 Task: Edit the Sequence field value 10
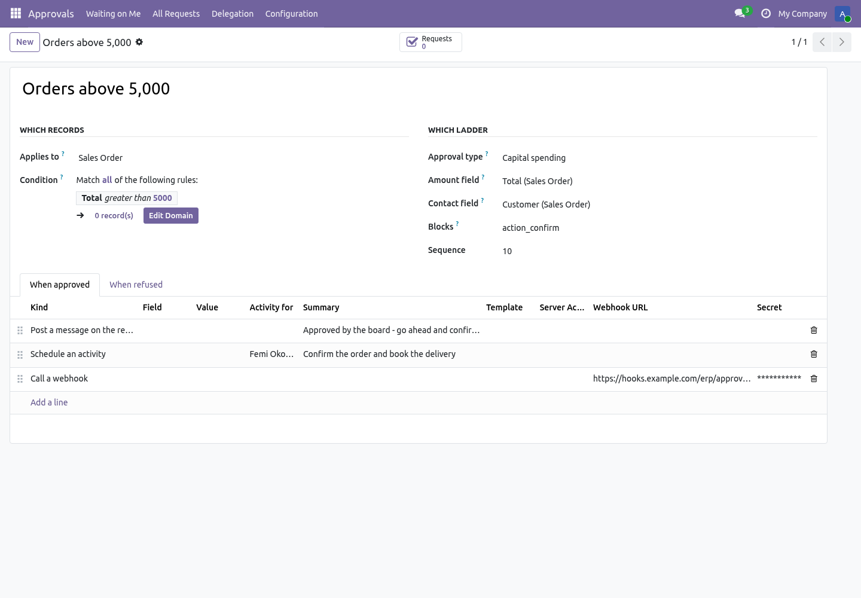click(658, 251)
